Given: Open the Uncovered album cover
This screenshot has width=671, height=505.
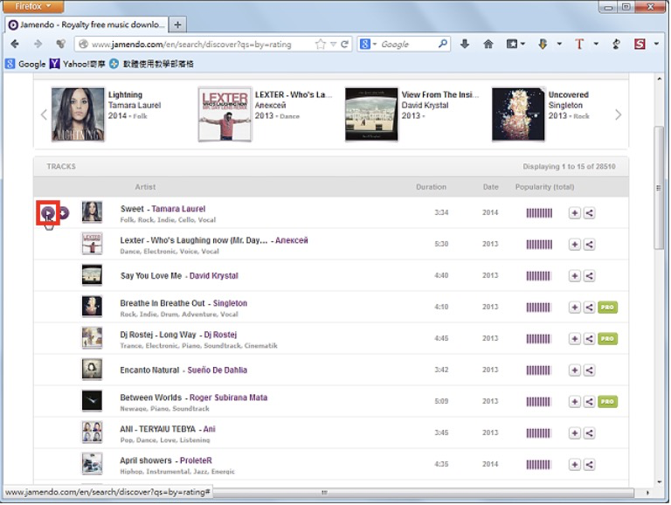Looking at the screenshot, I should tap(518, 114).
